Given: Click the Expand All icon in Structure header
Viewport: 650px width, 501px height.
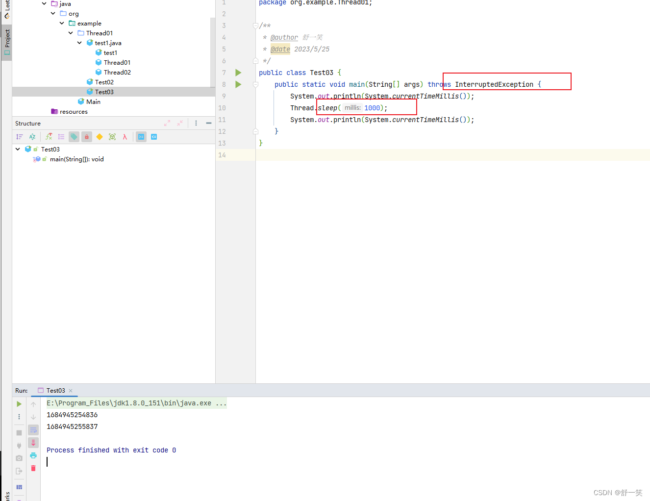Looking at the screenshot, I should click(167, 123).
